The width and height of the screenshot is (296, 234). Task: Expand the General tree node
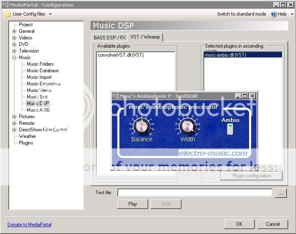tap(14, 31)
